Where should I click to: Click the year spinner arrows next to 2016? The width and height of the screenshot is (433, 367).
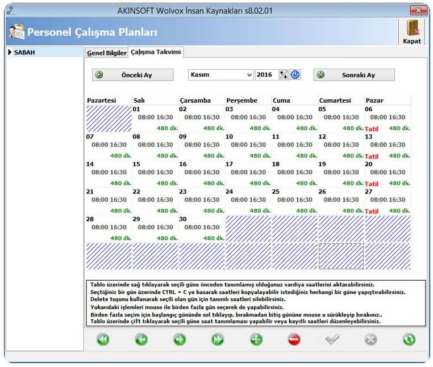(284, 75)
